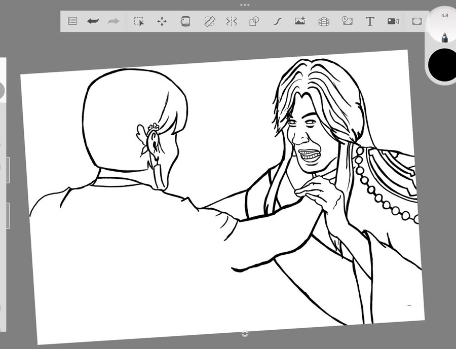Activate the Transform move tool
This screenshot has width=456, height=349.
(162, 21)
